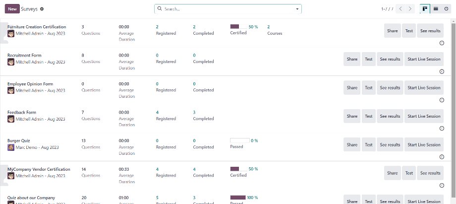Screen dimensions: 456x204
Task: Start Live Session for Burger Quiz
Action: (424, 144)
